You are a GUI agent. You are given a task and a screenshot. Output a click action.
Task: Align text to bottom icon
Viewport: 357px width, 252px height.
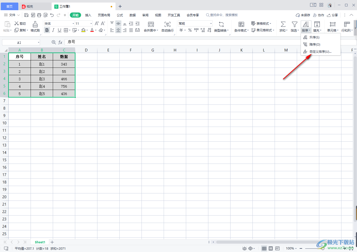[125, 23]
